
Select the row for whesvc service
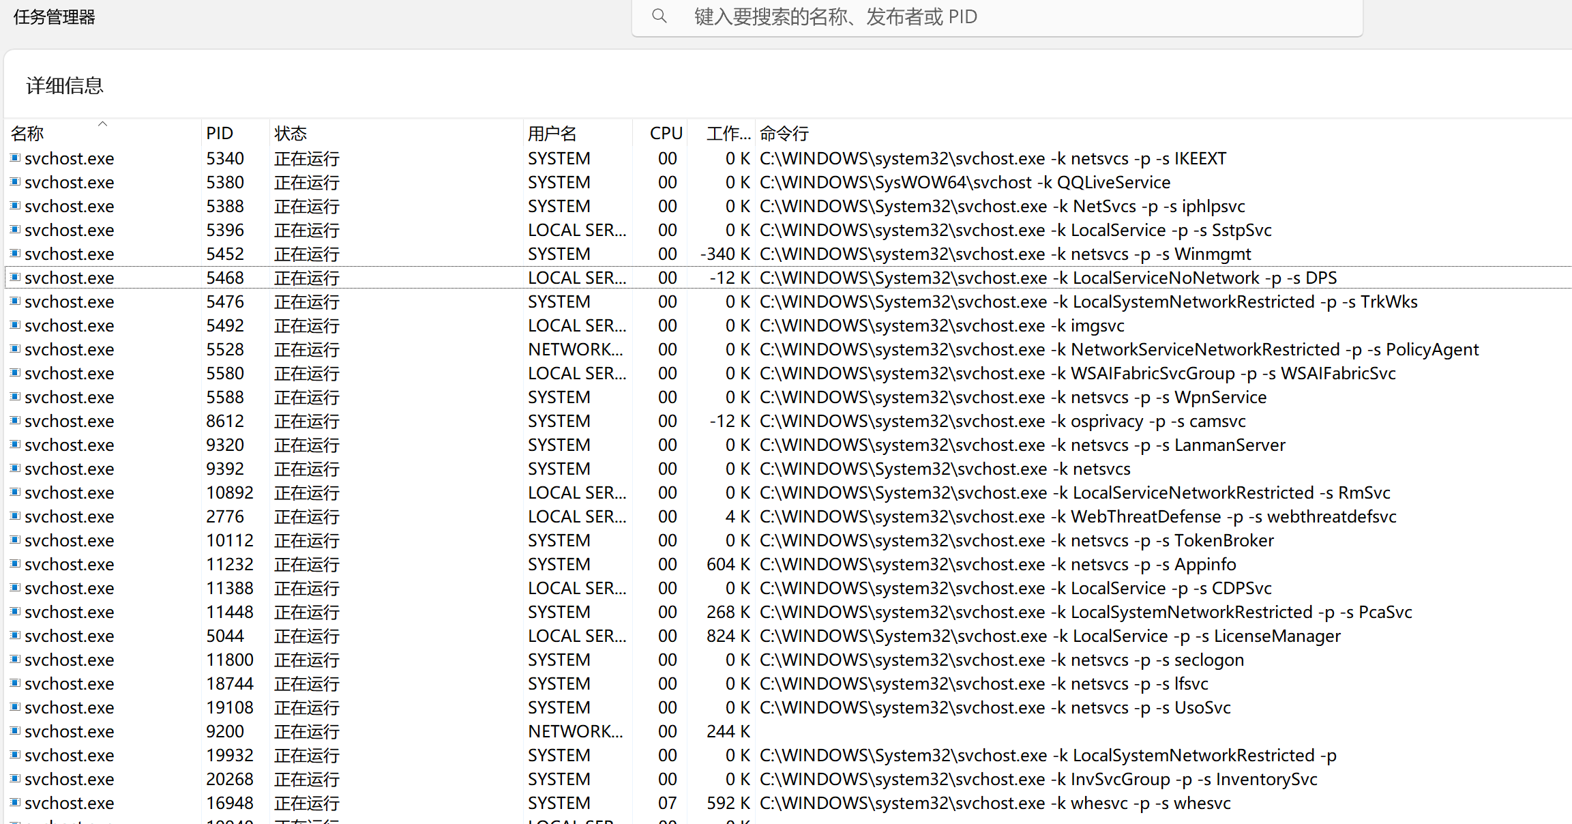coord(994,803)
